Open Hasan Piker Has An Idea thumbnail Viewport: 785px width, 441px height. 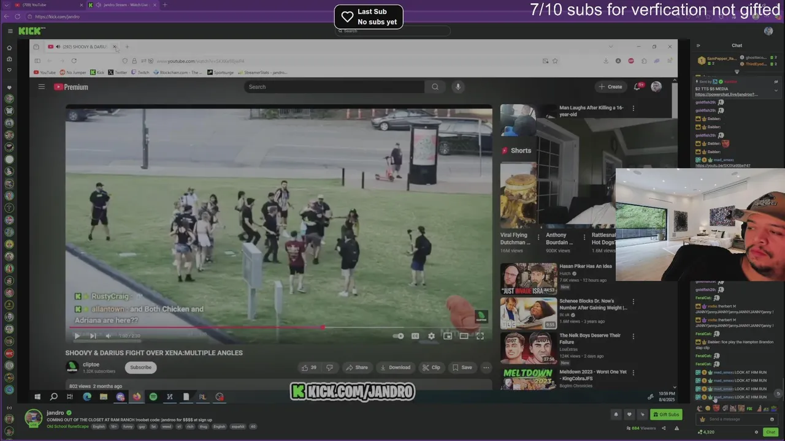point(529,279)
